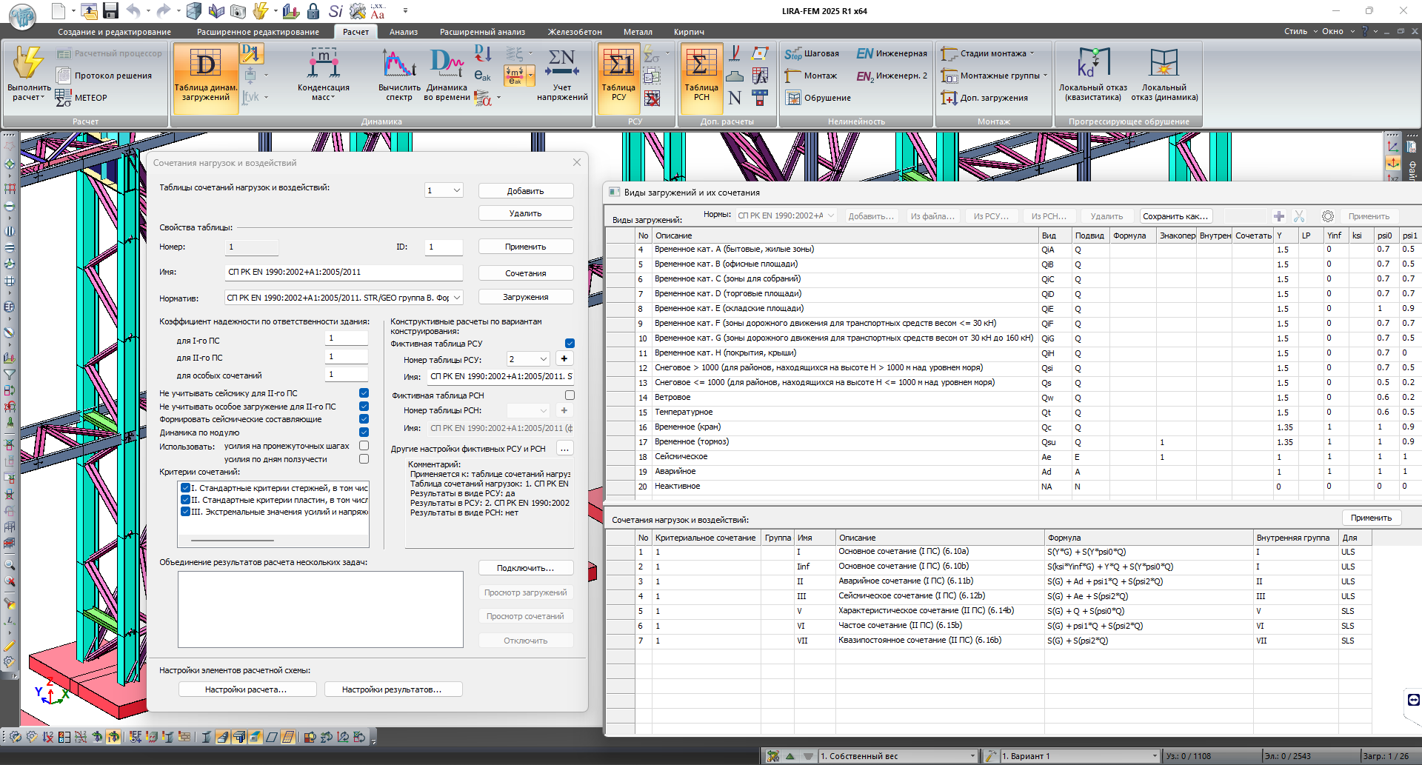Image resolution: width=1422 pixels, height=765 pixels.
Task: Click the Учет напряжений icon
Action: click(561, 64)
